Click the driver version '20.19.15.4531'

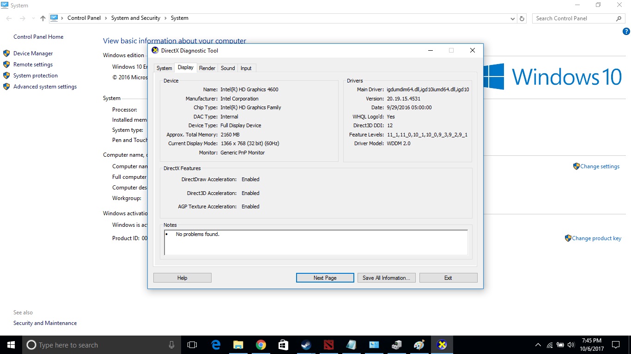(x=403, y=99)
